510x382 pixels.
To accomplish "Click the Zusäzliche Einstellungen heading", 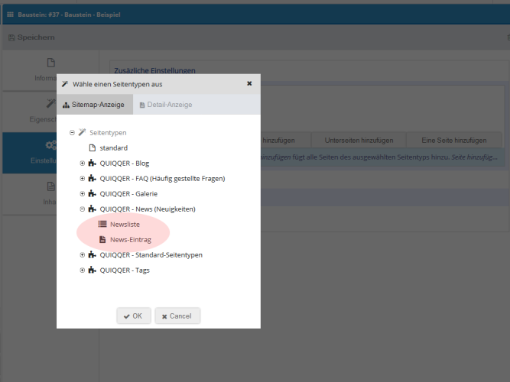I will 154,70.
